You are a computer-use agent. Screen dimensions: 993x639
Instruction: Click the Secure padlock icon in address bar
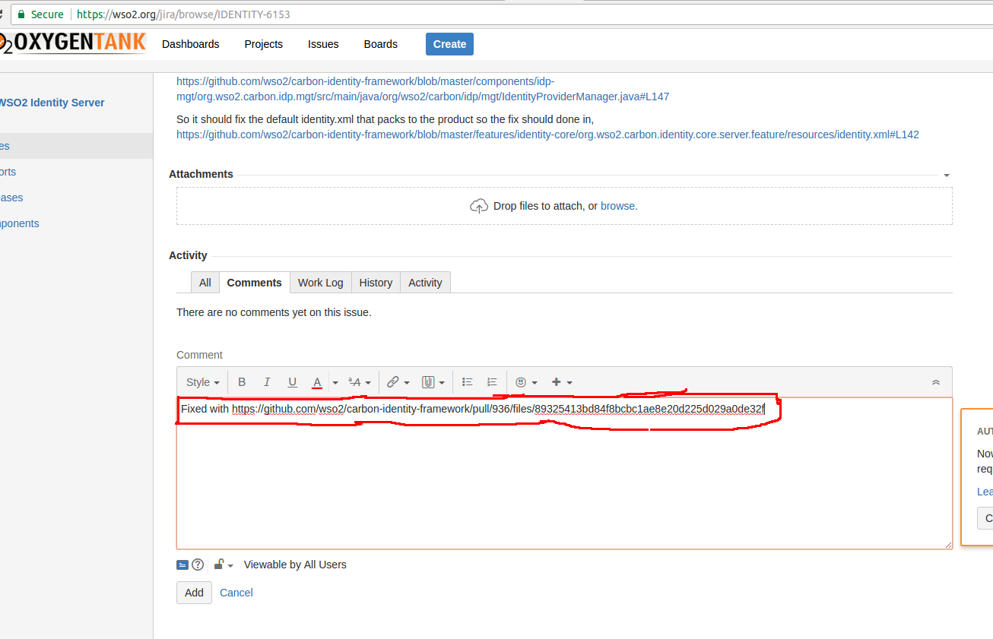21,14
